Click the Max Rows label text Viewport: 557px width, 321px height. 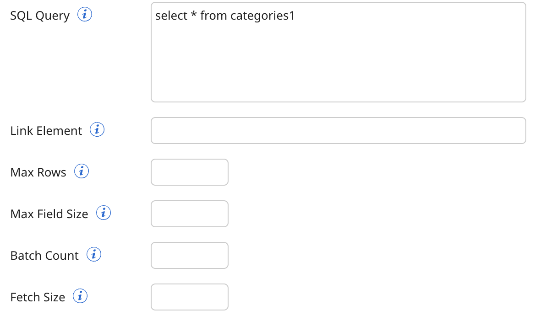38,172
